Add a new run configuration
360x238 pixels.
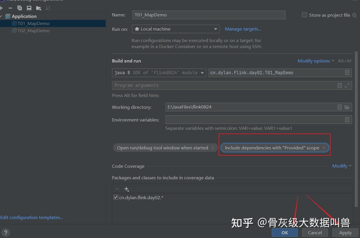pyautogui.click(x=2, y=8)
